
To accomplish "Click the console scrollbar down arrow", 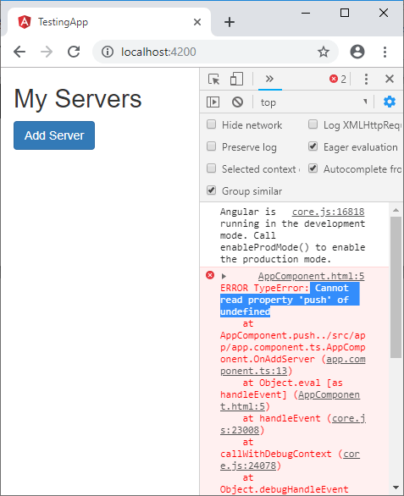I will [396, 488].
